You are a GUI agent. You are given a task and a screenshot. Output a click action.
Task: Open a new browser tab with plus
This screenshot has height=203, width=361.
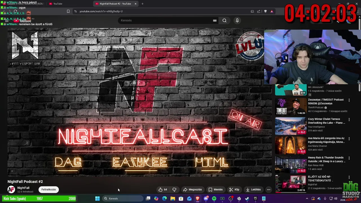[142, 4]
